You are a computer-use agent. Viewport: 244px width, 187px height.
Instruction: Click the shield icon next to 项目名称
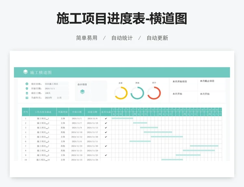click(27, 84)
